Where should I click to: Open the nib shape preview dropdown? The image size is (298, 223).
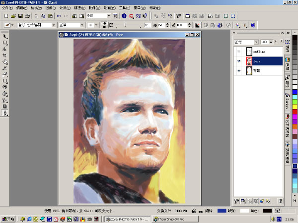96,25
